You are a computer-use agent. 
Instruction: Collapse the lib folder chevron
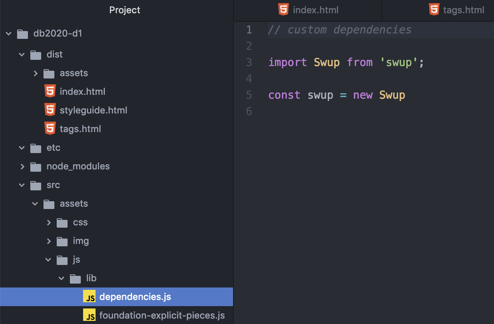click(61, 278)
